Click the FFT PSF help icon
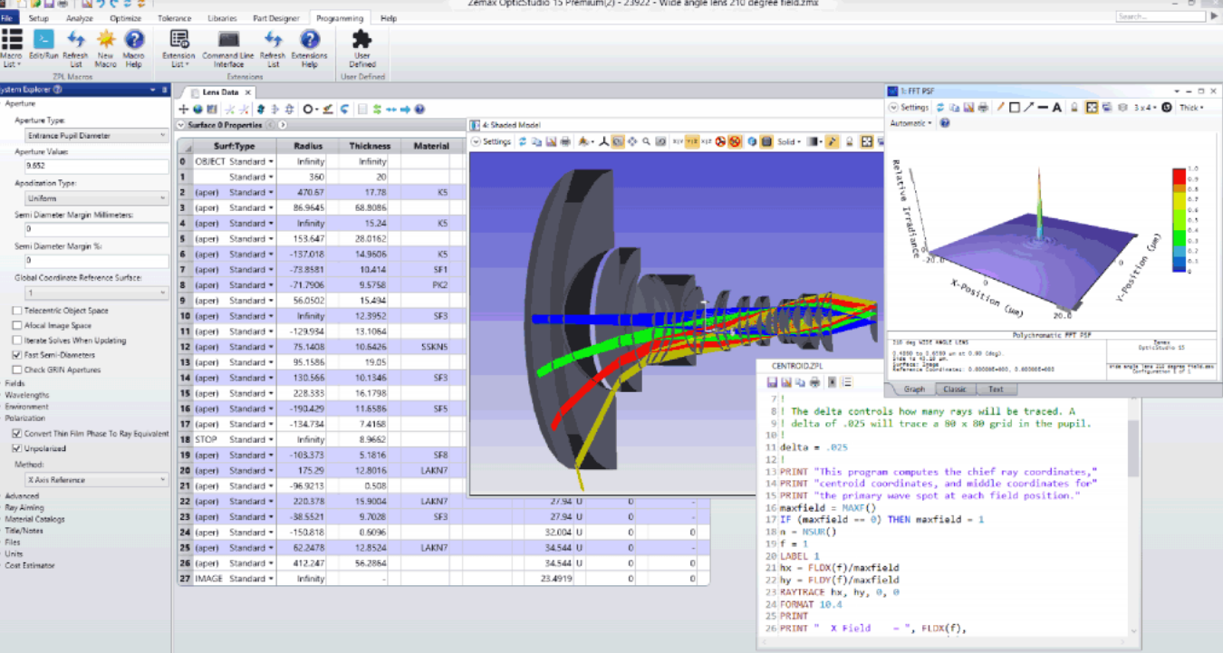 [x=945, y=122]
